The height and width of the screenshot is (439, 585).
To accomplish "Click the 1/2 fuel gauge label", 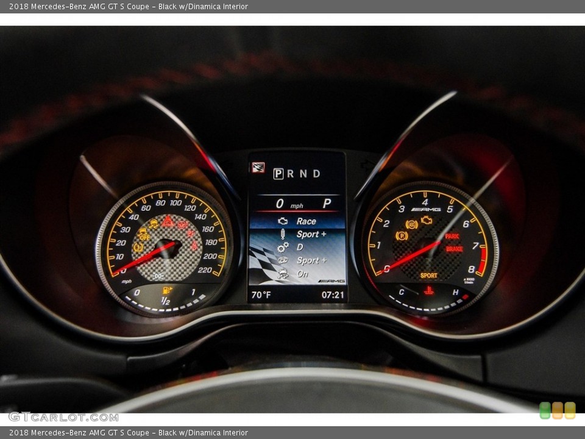I will click(166, 301).
